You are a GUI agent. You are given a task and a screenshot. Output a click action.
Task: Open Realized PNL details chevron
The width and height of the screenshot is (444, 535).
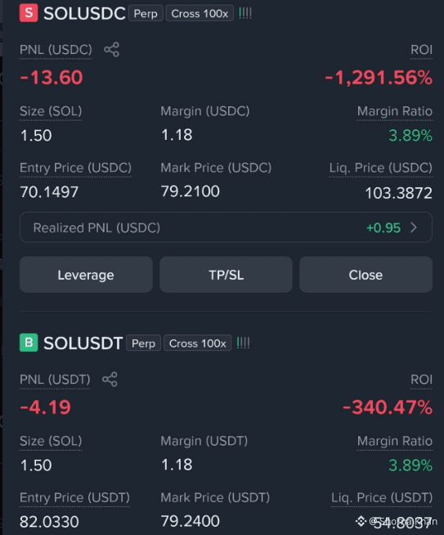click(x=414, y=227)
